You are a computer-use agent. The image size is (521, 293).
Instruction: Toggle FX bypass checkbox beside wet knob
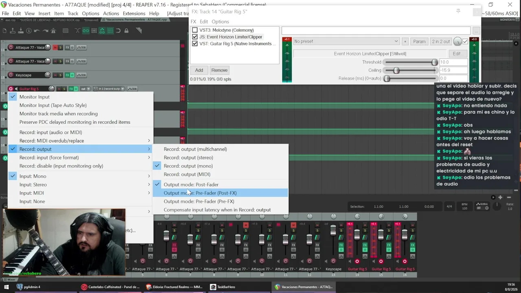(465, 42)
